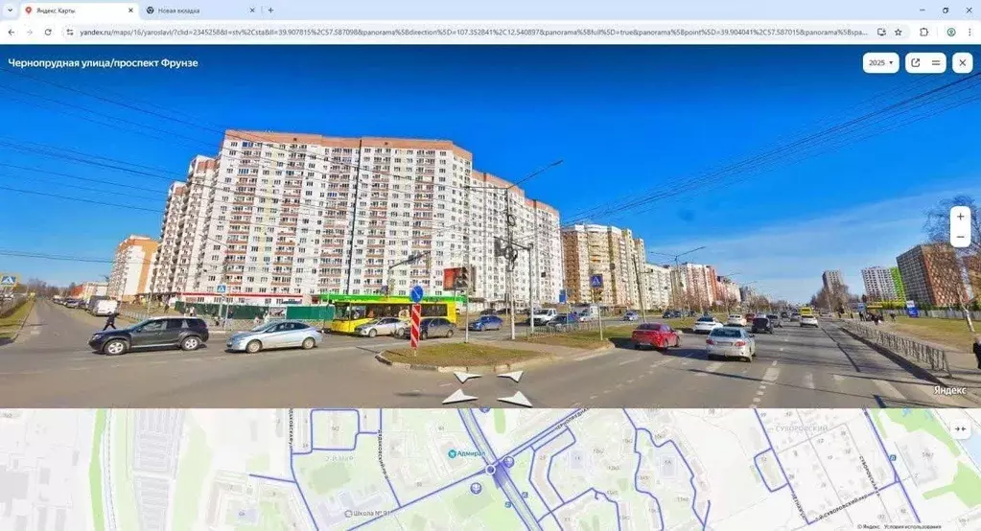This screenshot has width=981, height=531.
Task: Reload the page
Action: 48,32
